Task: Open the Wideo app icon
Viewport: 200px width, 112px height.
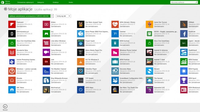Action: [46, 24]
